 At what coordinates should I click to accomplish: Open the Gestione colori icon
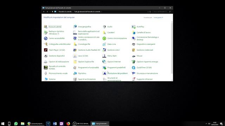point(104,50)
